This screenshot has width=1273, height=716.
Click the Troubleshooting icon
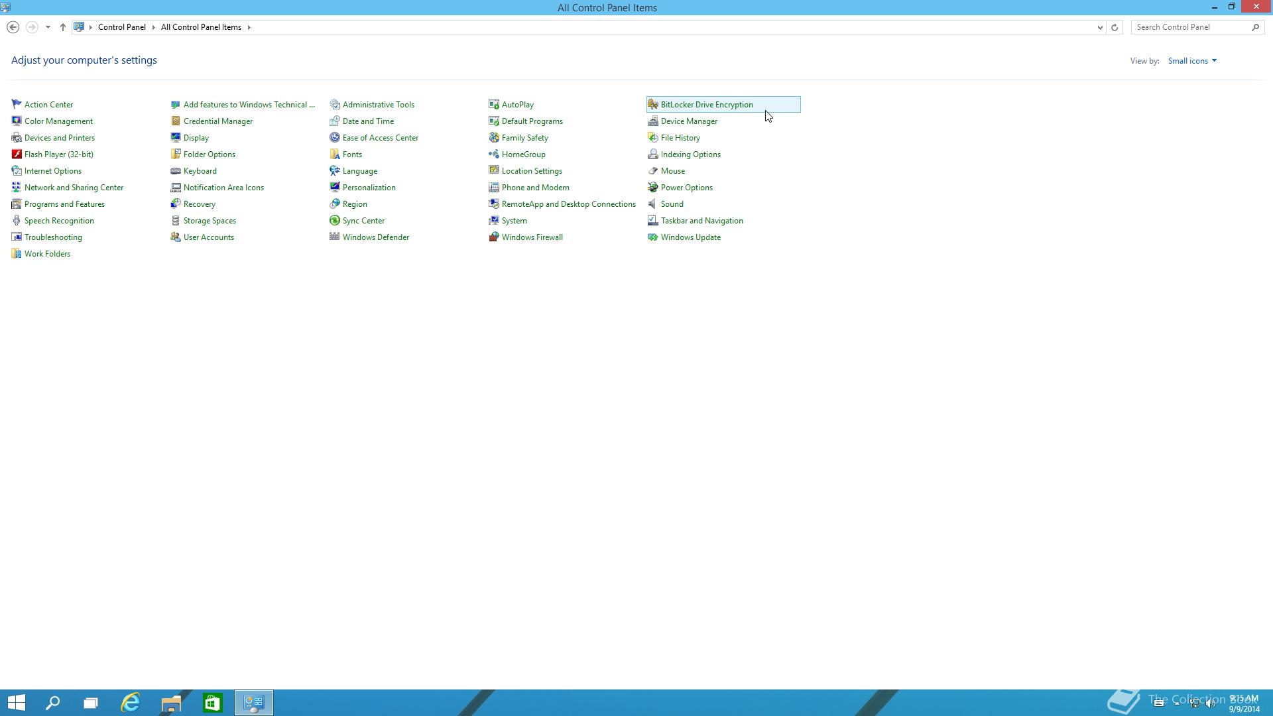click(17, 237)
